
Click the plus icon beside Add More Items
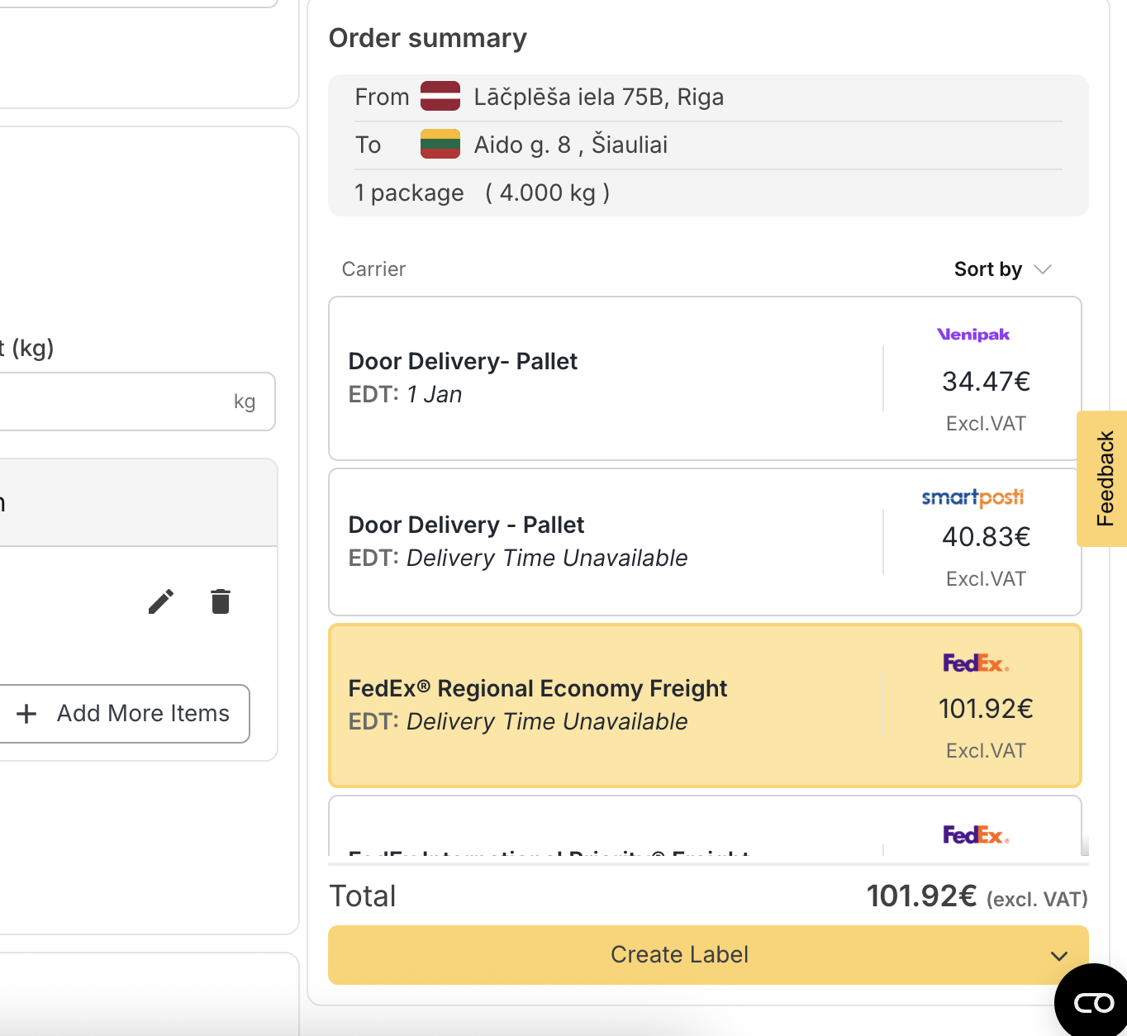pyautogui.click(x=26, y=714)
